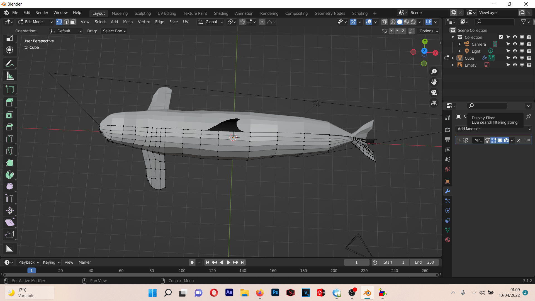Screen dimensions: 535x301
Task: Enable face select mode
Action: pyautogui.click(x=73, y=22)
